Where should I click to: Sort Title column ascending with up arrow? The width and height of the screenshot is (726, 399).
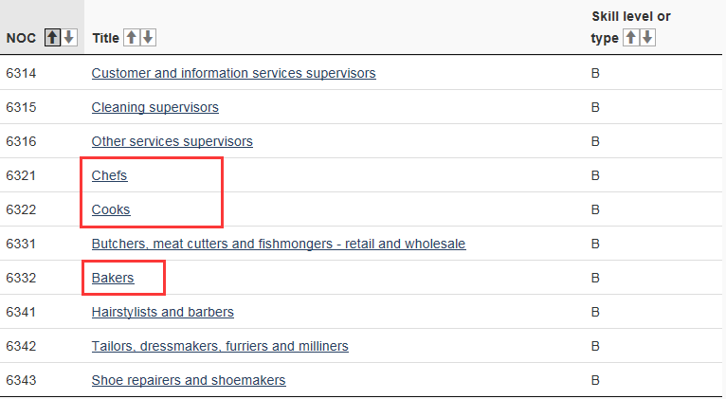click(132, 38)
